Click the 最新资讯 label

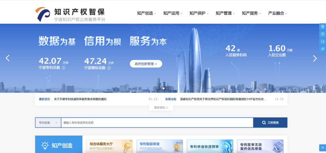[45, 99]
